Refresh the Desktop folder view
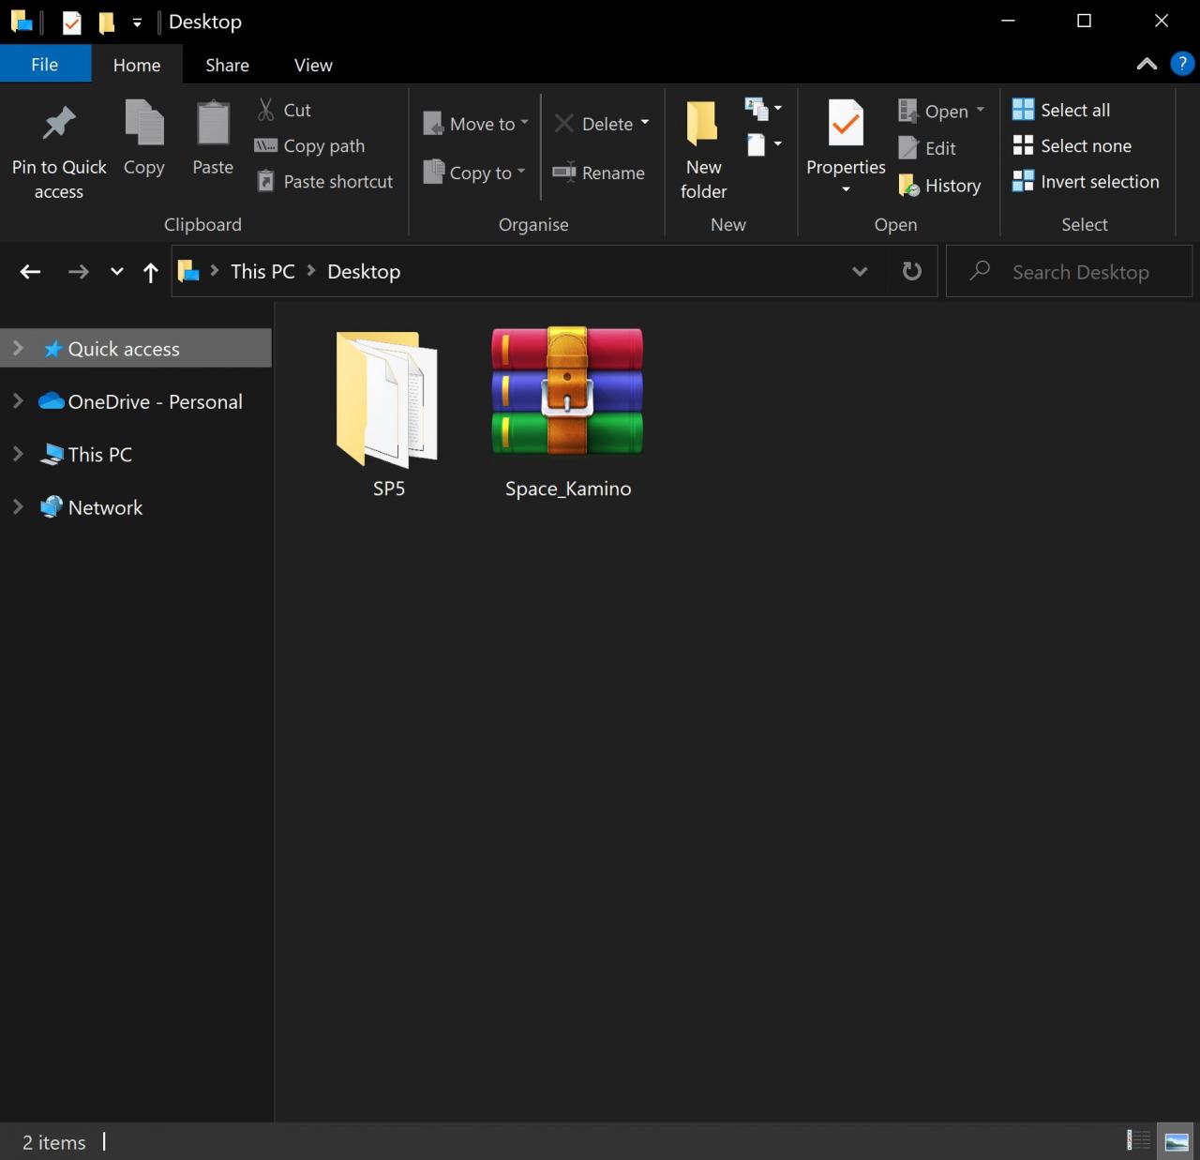 coord(911,272)
